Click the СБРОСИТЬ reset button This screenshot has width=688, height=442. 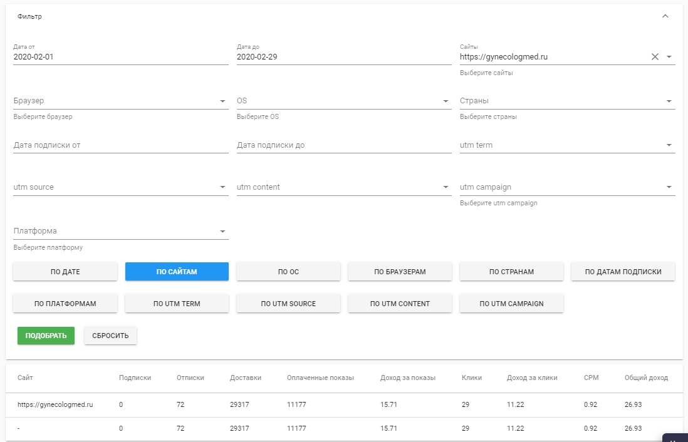tap(110, 336)
